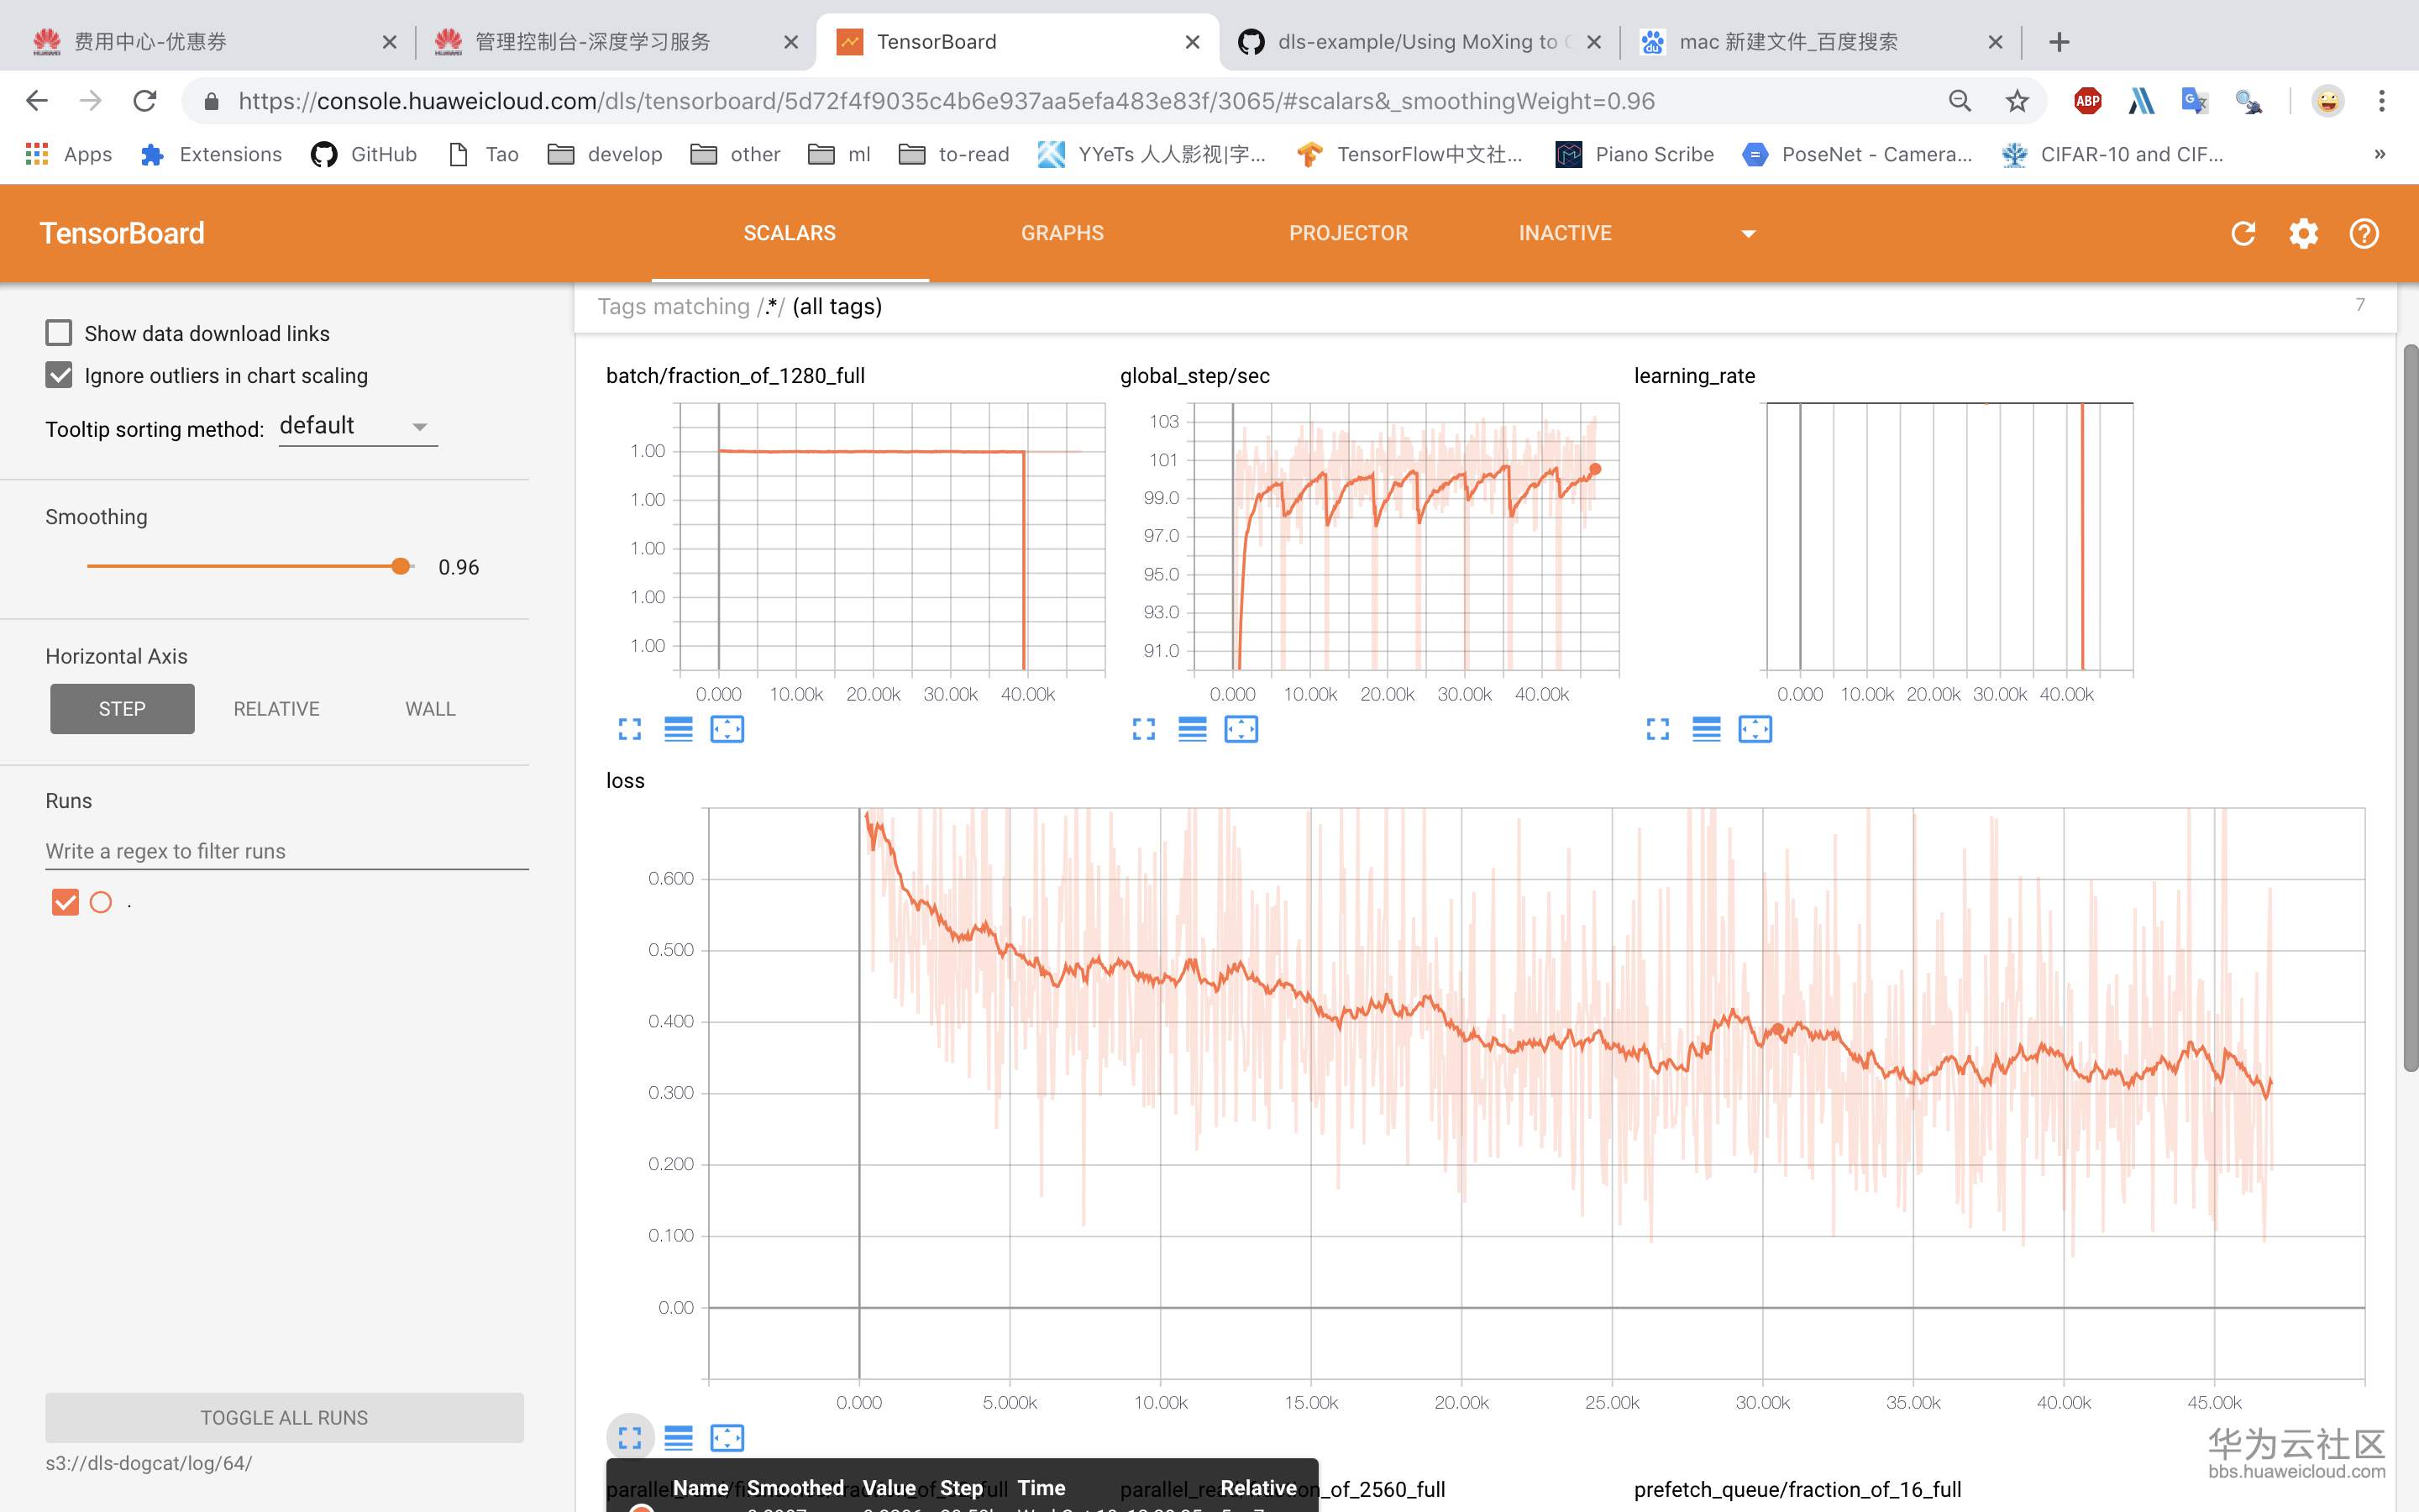Switch to the GRAPHS tab
2419x1512 pixels.
coord(1062,233)
